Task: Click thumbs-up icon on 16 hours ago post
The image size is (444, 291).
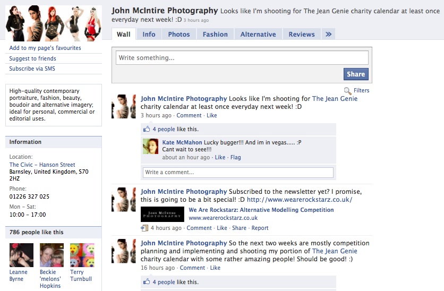Action: coord(147,281)
